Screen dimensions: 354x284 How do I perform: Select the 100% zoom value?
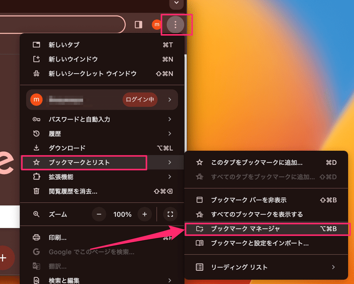(123, 214)
